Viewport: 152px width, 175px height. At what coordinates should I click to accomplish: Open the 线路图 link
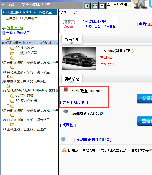[68, 125]
